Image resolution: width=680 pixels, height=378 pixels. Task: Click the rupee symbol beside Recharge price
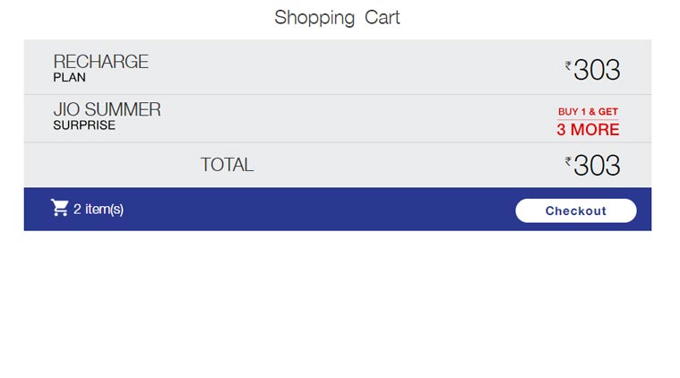coord(568,64)
